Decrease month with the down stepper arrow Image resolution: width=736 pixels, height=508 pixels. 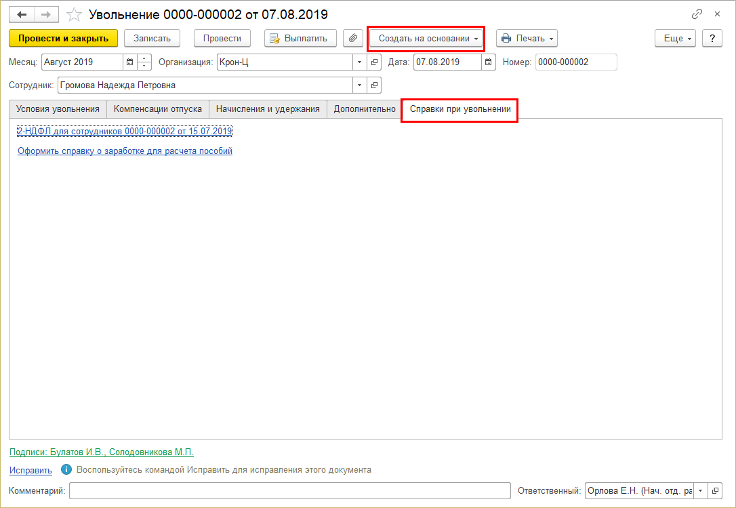144,66
